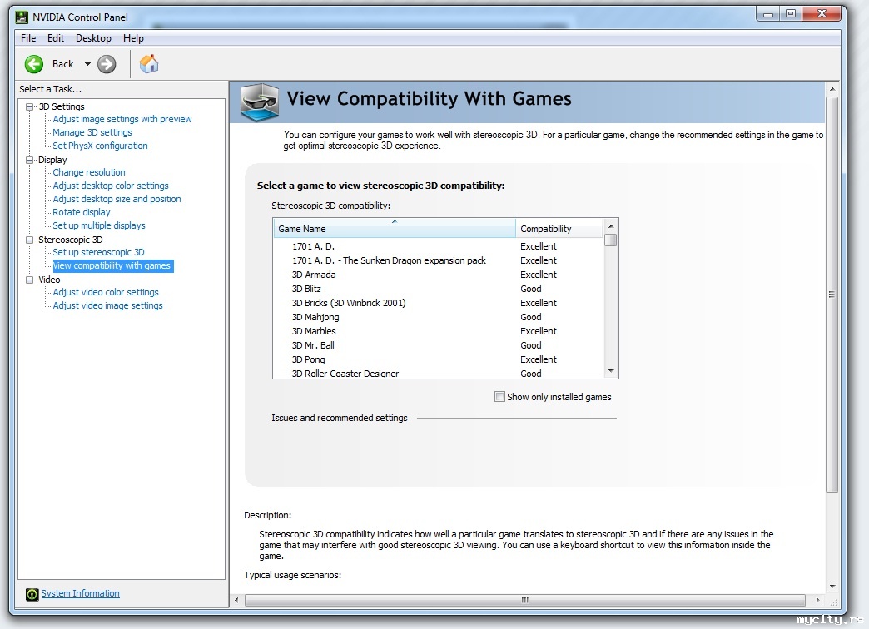
Task: Click the horizontal scrollbar thumb
Action: (525, 600)
